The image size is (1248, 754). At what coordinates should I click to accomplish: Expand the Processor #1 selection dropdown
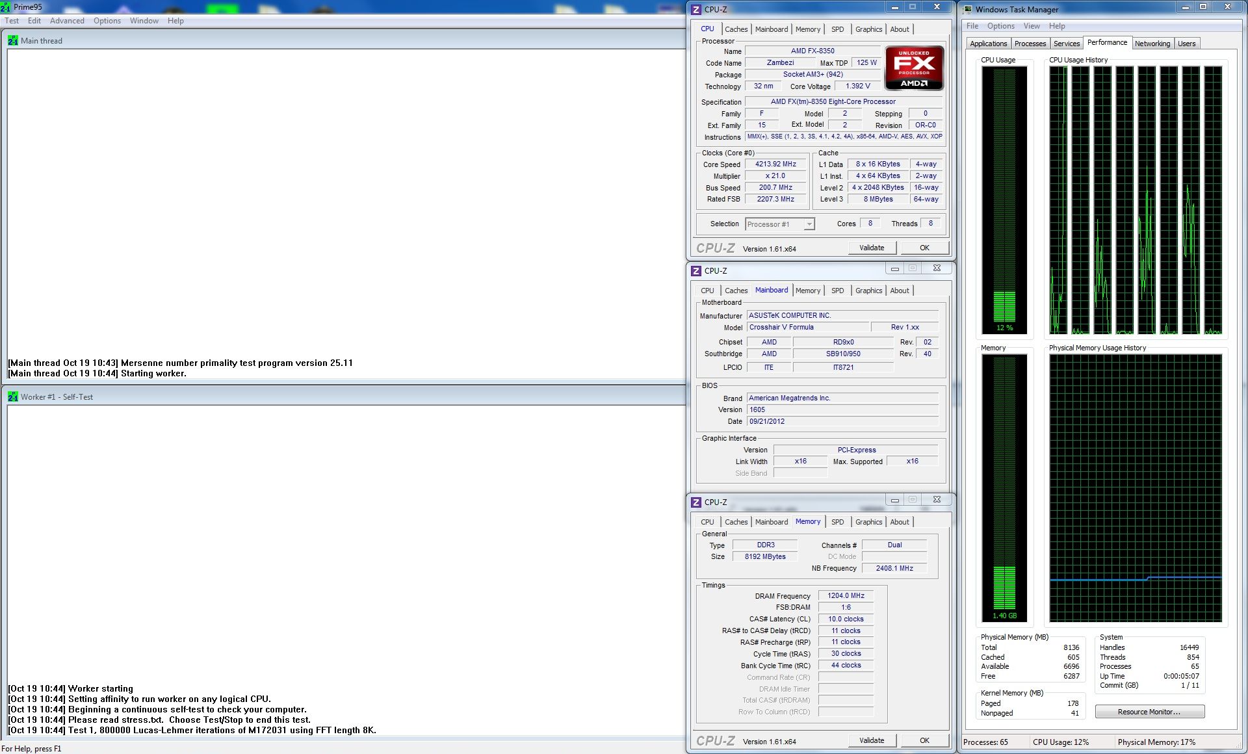809,224
